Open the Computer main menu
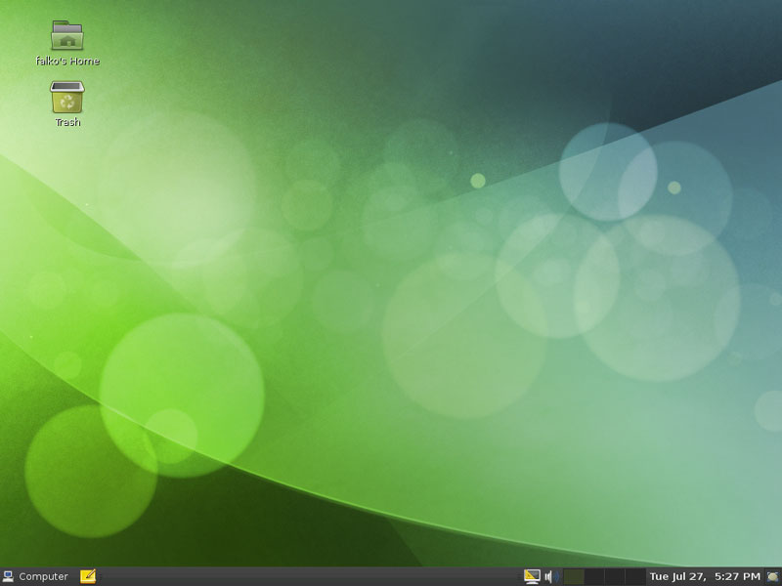The image size is (782, 586). point(35,576)
